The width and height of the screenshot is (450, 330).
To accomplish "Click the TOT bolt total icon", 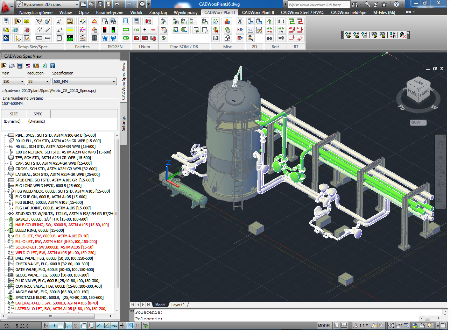I will pyautogui.click(x=281, y=30).
